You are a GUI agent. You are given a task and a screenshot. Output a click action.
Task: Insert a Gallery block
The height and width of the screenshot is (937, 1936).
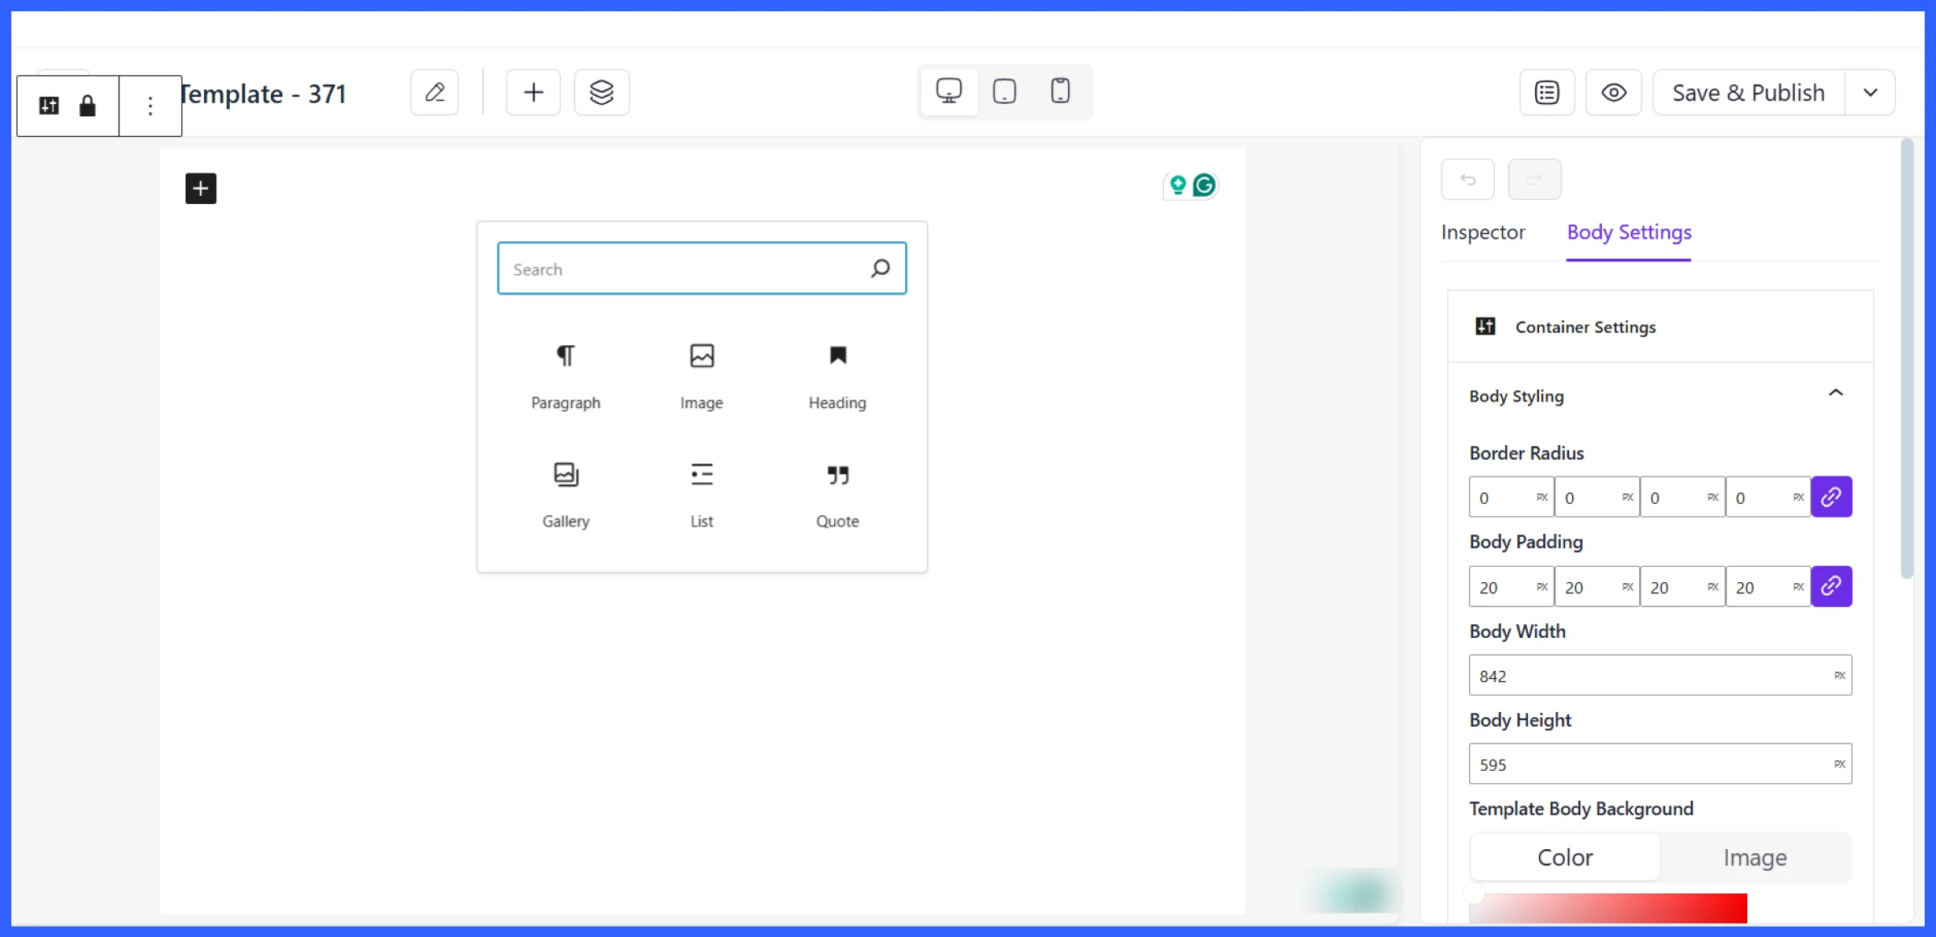point(565,496)
